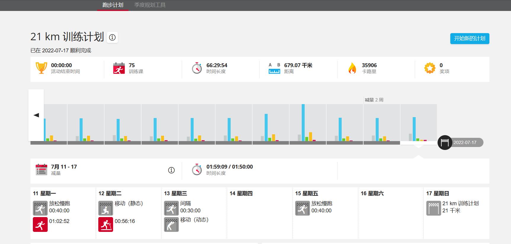
Task: Click the 01:59:09 / 01:50:00 duration text
Action: point(230,167)
